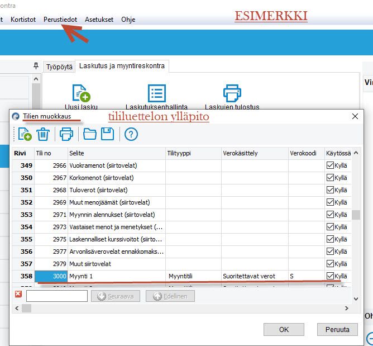
Task: Click the horizontal scrollbar thumb
Action: tap(26, 308)
